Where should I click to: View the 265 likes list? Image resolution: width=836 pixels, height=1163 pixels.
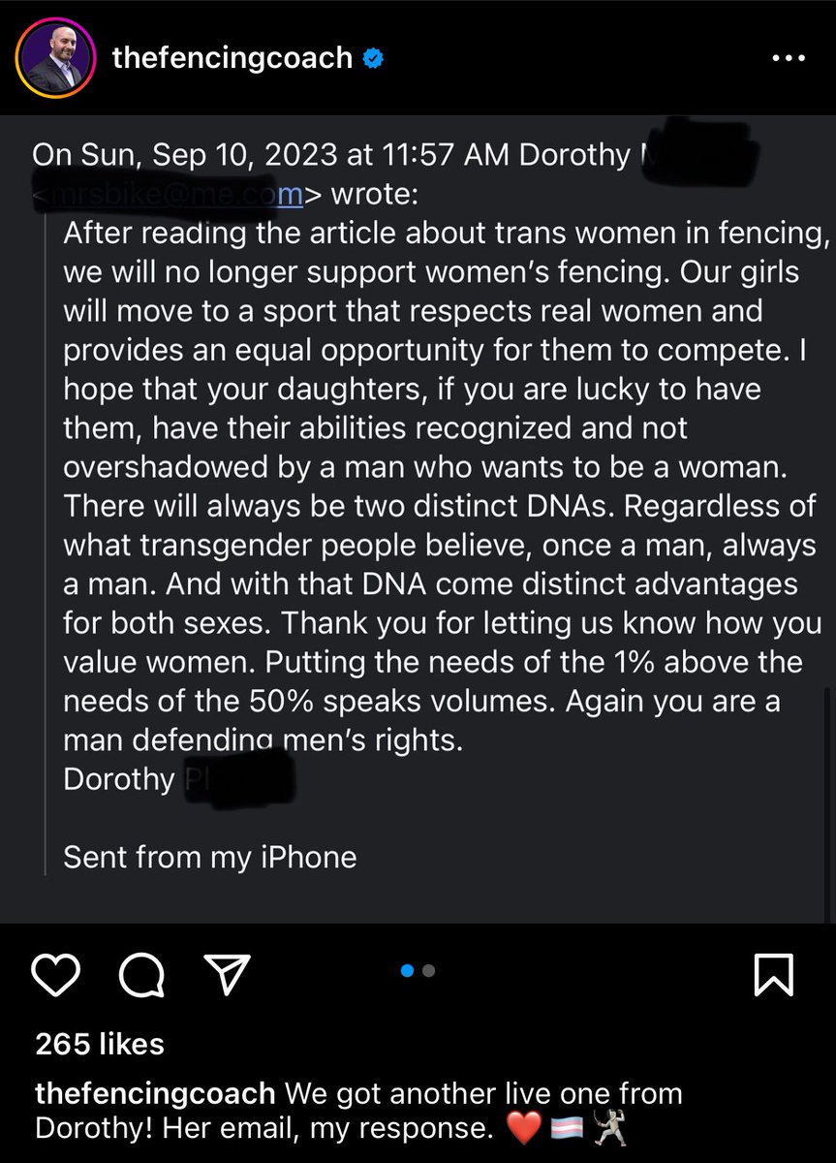(x=100, y=1044)
